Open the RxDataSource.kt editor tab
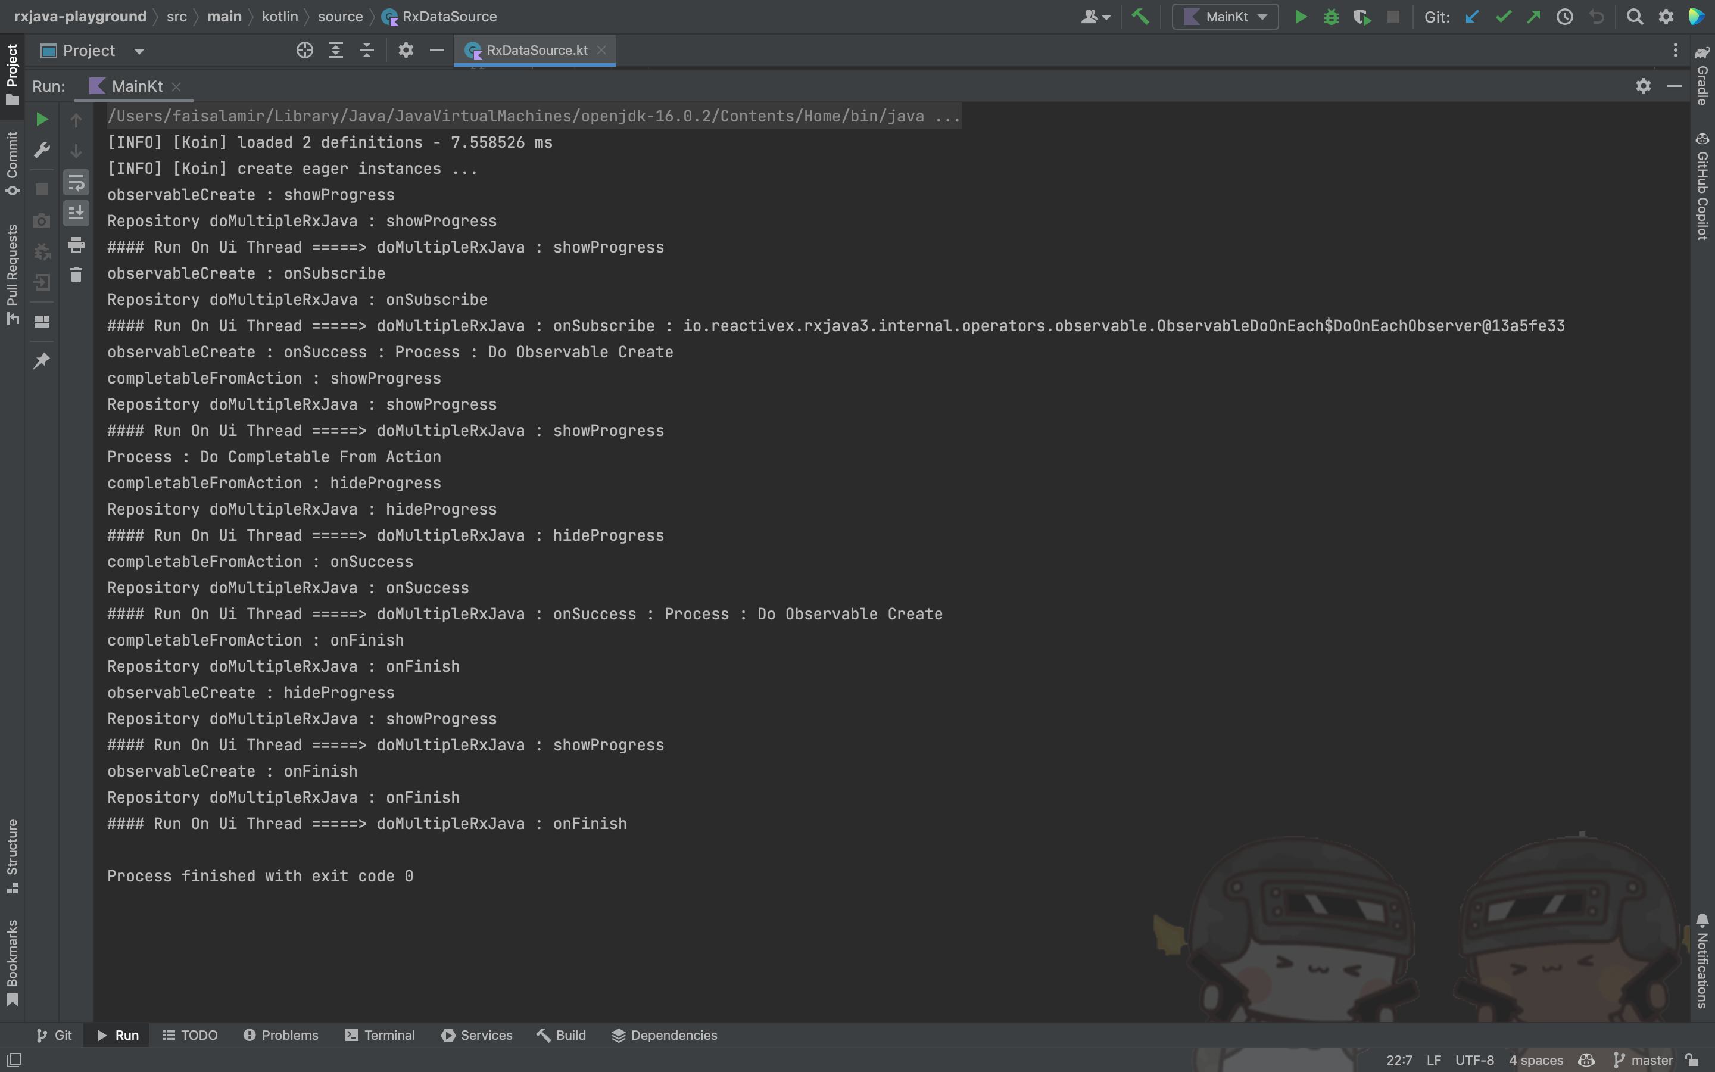The height and width of the screenshot is (1072, 1715). pyautogui.click(x=536, y=51)
